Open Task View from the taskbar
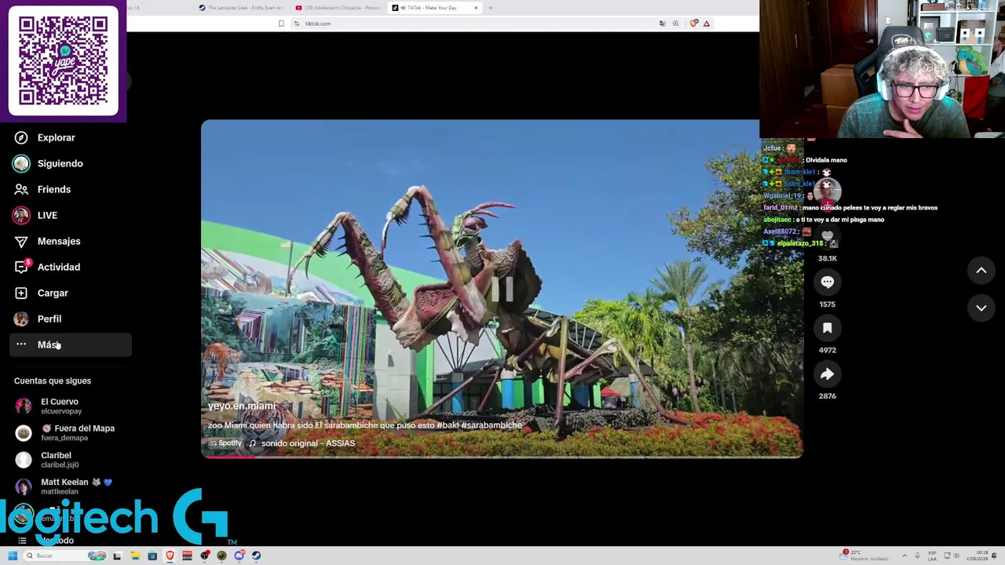The width and height of the screenshot is (1005, 565). click(x=117, y=556)
